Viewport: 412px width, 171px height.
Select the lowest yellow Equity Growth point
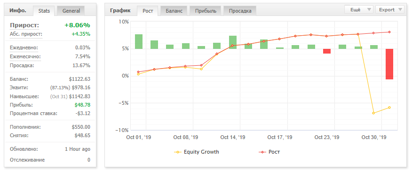point(373,113)
